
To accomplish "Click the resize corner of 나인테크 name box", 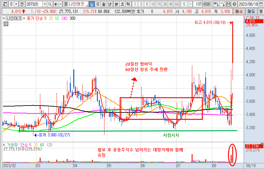I will coord(87,5).
